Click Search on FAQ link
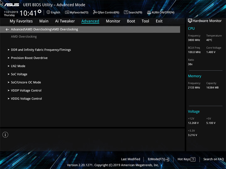226x169 pixels. tap(213, 159)
